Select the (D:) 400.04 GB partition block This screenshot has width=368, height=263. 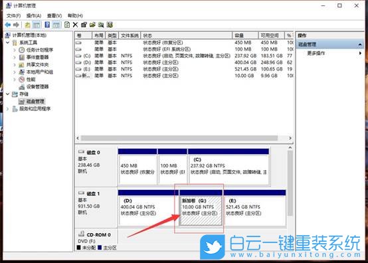[148, 208]
